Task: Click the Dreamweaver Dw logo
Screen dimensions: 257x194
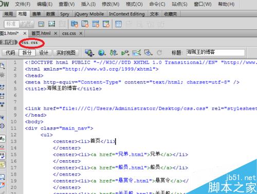Action: pyautogui.click(x=4, y=4)
